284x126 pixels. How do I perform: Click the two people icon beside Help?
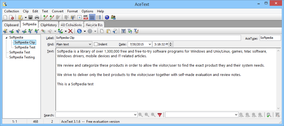click(113, 17)
